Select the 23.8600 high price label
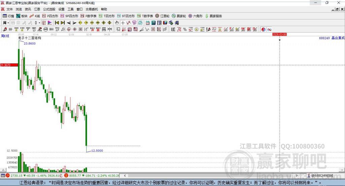The image size is (345, 186). [x=30, y=43]
